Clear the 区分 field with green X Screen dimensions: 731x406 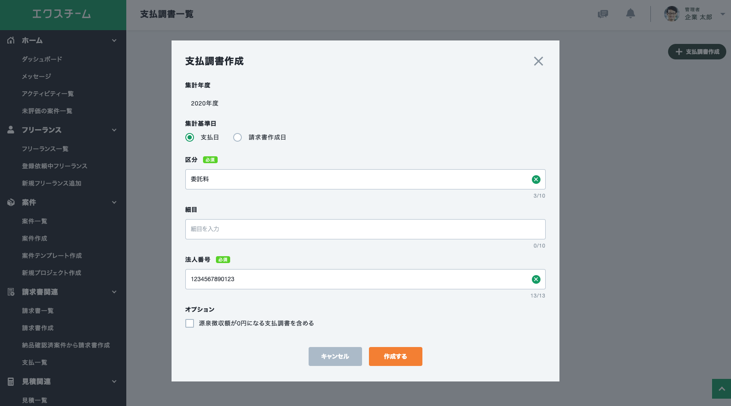pos(536,180)
